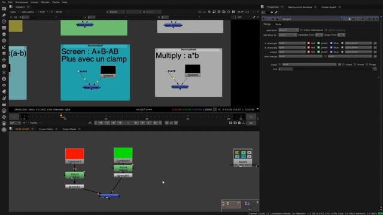Open the viewer rgba.alpha channel dropdown

pos(29,12)
